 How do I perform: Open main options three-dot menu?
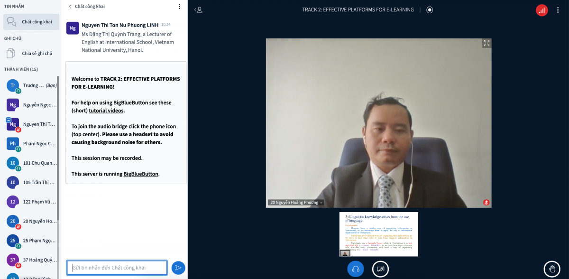[x=558, y=9]
